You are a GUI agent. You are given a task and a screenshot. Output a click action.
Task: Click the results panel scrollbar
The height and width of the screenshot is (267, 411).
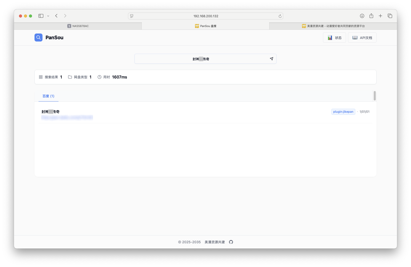click(x=374, y=96)
